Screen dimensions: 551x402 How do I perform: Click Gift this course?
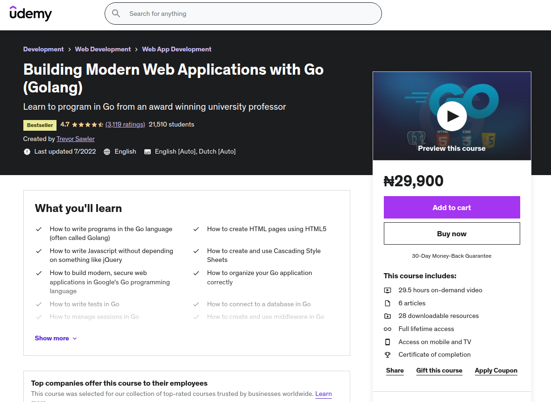[439, 370]
